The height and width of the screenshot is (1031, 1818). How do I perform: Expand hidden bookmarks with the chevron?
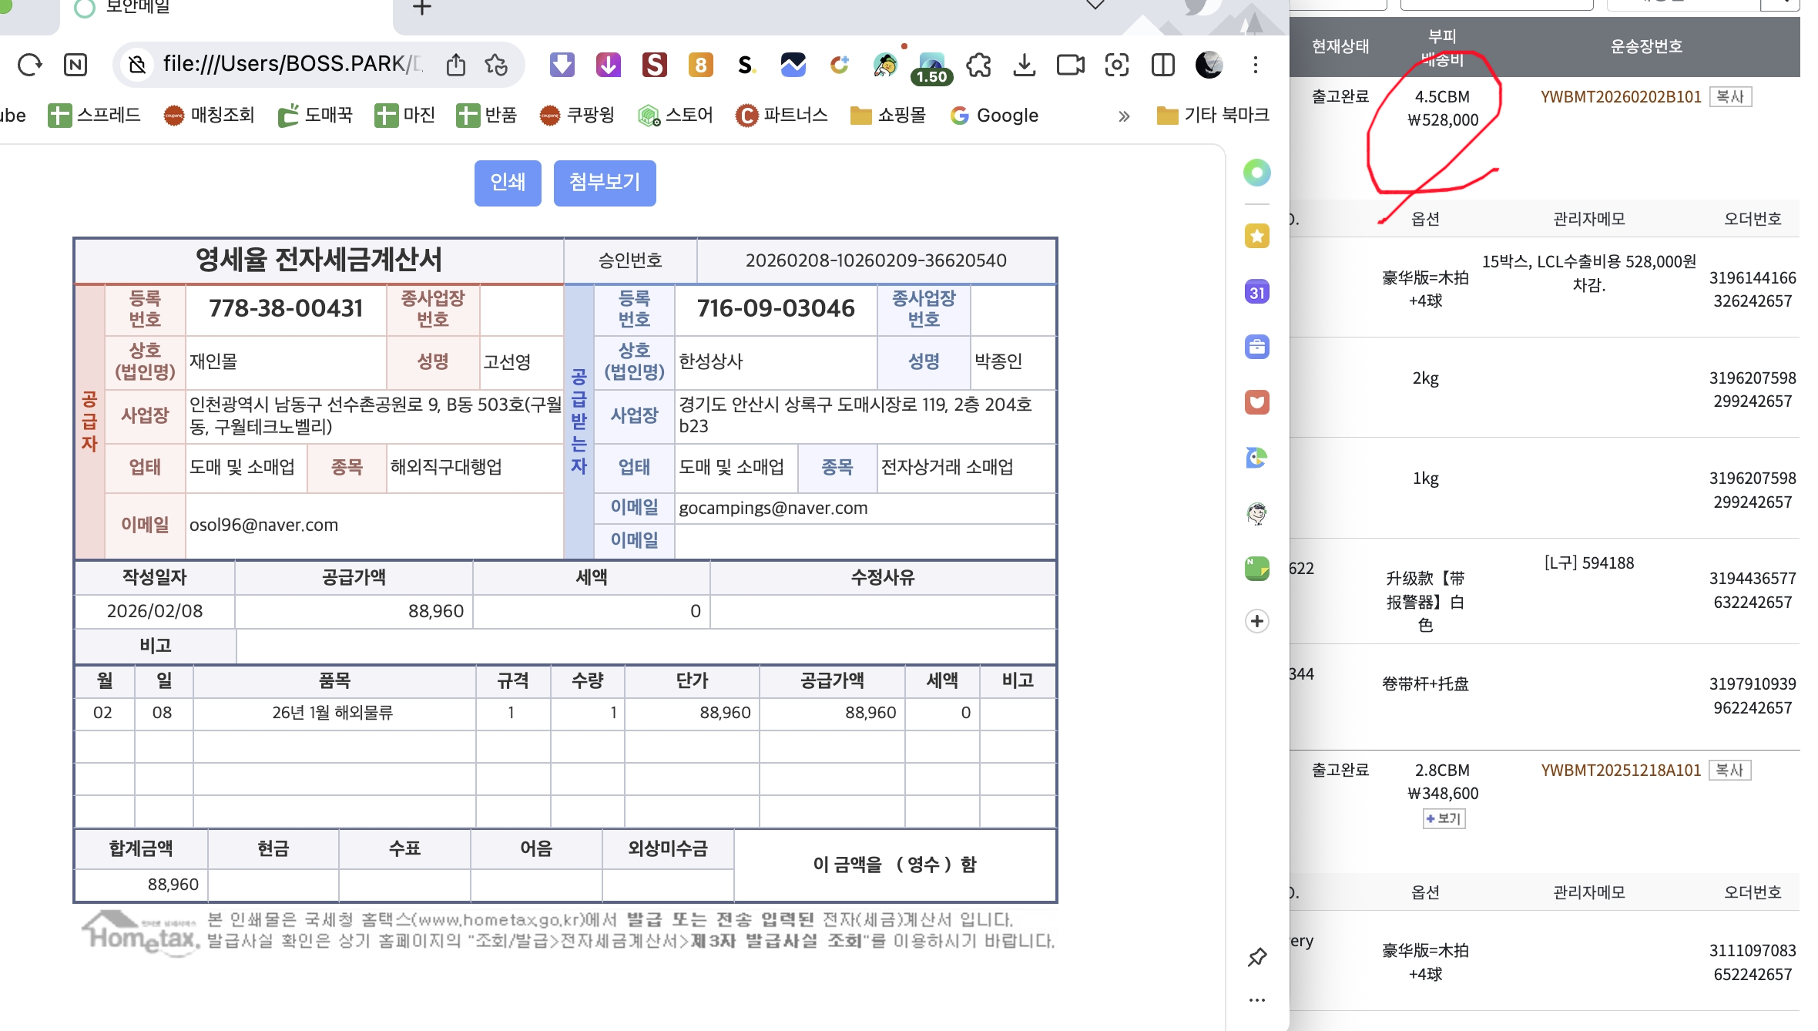pyautogui.click(x=1124, y=116)
